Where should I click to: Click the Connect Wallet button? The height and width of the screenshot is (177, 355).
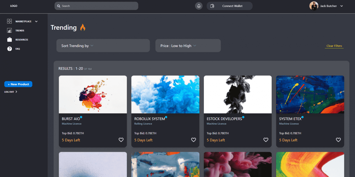pyautogui.click(x=229, y=6)
